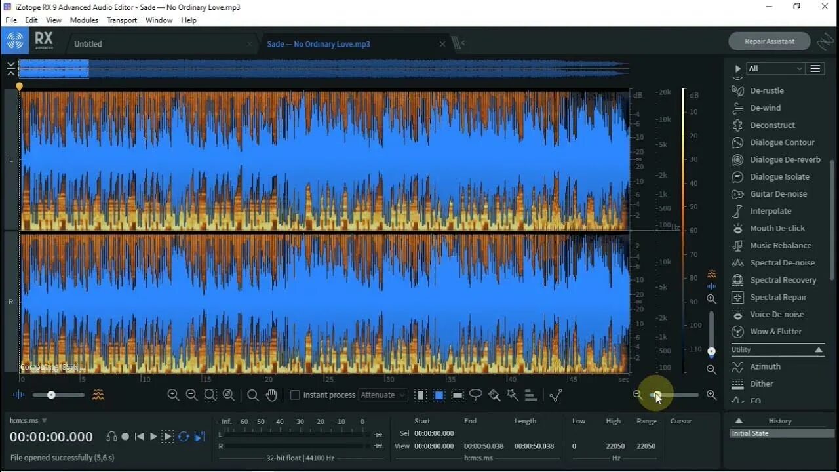The image size is (839, 472).
Task: Select the Magic Wand tool
Action: pos(513,395)
